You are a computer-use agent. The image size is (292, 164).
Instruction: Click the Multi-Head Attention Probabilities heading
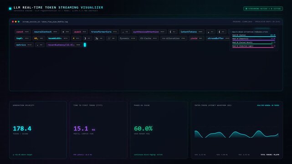[x=250, y=32]
